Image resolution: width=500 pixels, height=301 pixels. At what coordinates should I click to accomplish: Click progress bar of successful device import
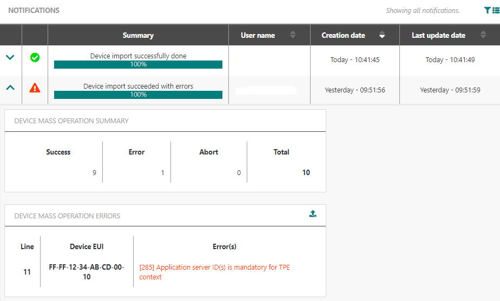pyautogui.click(x=138, y=64)
